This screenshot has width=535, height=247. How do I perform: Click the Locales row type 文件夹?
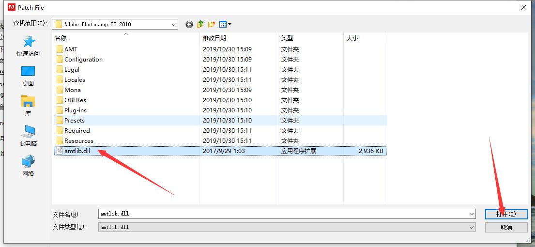[x=290, y=80]
